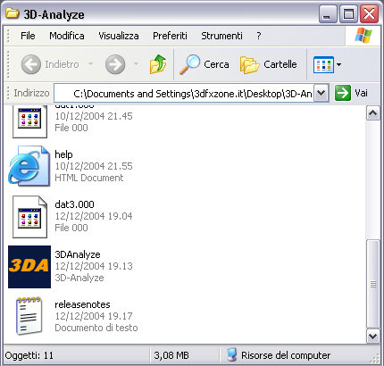Image resolution: width=384 pixels, height=366 pixels.
Task: Select the help HTML document icon
Action: pos(29,166)
